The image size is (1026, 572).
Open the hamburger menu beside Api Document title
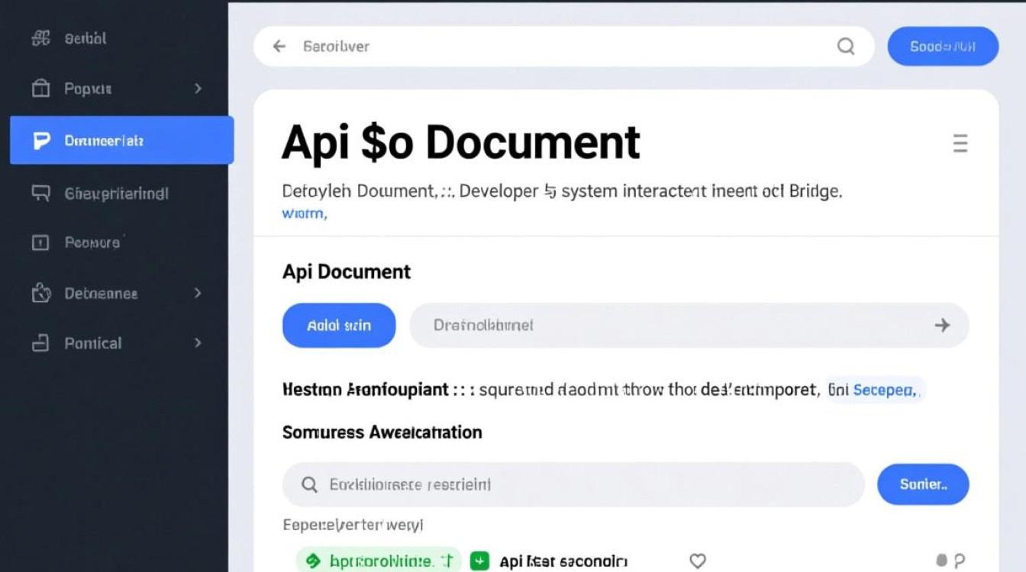coord(960,143)
